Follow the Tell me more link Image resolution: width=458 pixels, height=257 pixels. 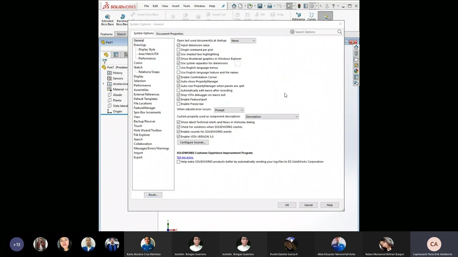[185, 157]
